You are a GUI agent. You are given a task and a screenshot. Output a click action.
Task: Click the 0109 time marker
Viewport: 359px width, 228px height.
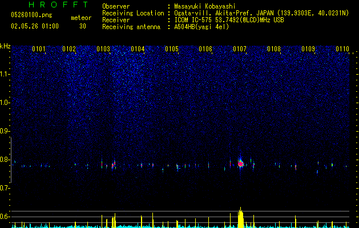[x=308, y=49]
